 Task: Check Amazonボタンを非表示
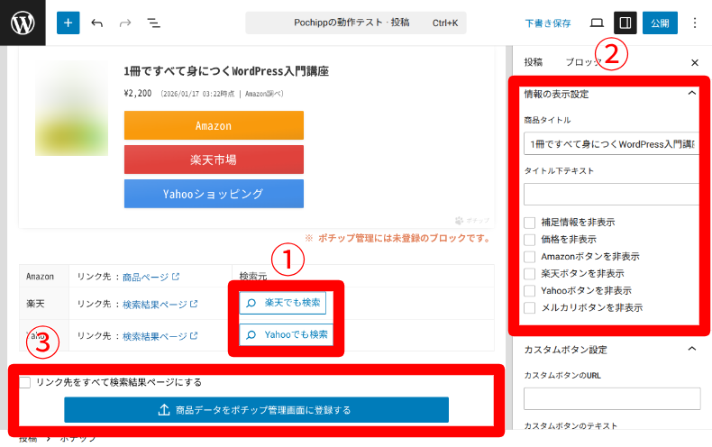click(529, 257)
